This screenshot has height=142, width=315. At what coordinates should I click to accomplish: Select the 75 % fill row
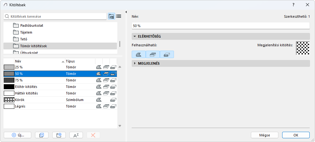[60, 80]
